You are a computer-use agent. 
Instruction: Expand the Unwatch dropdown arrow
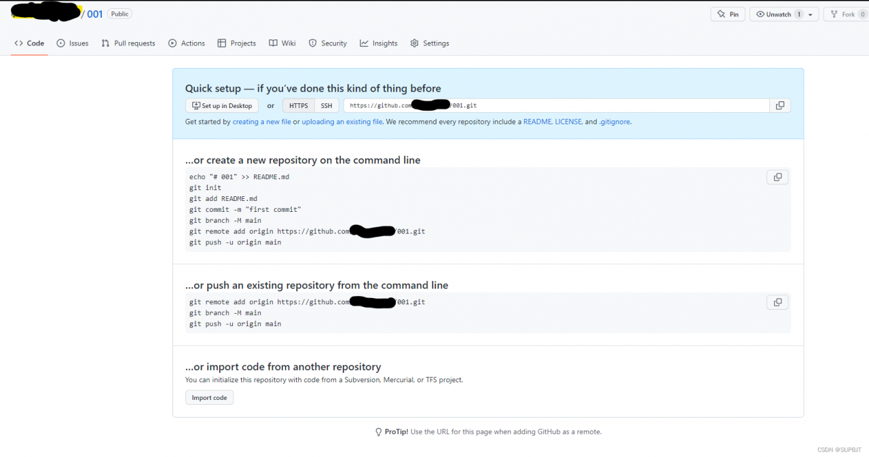point(811,14)
